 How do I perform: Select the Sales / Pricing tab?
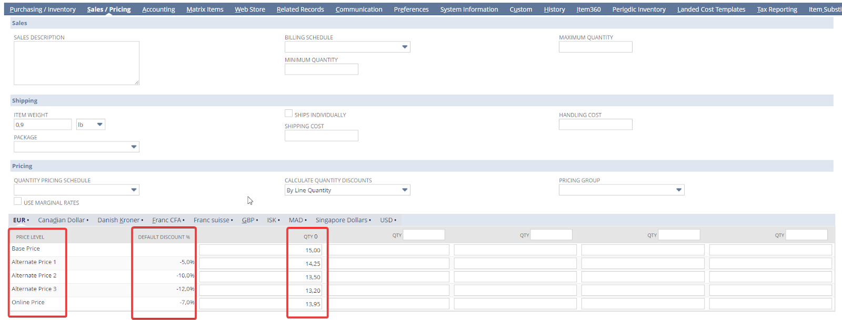(109, 9)
